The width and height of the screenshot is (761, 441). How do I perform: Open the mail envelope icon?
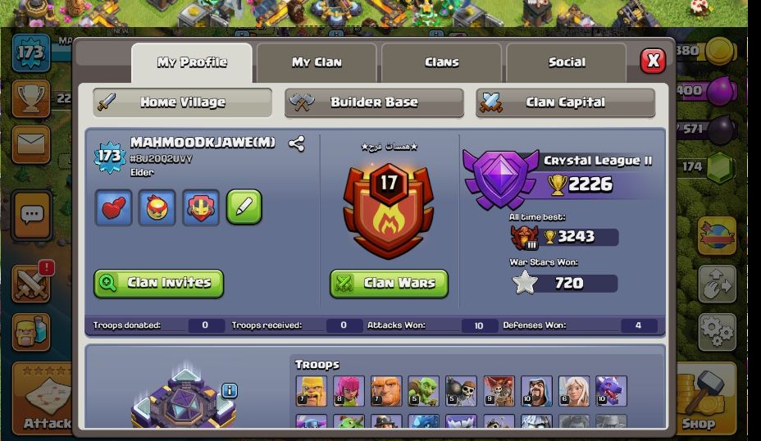[x=31, y=144]
